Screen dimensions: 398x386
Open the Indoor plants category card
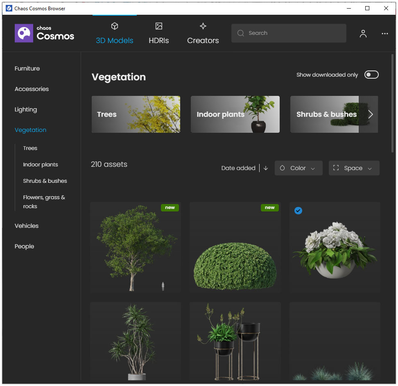235,114
